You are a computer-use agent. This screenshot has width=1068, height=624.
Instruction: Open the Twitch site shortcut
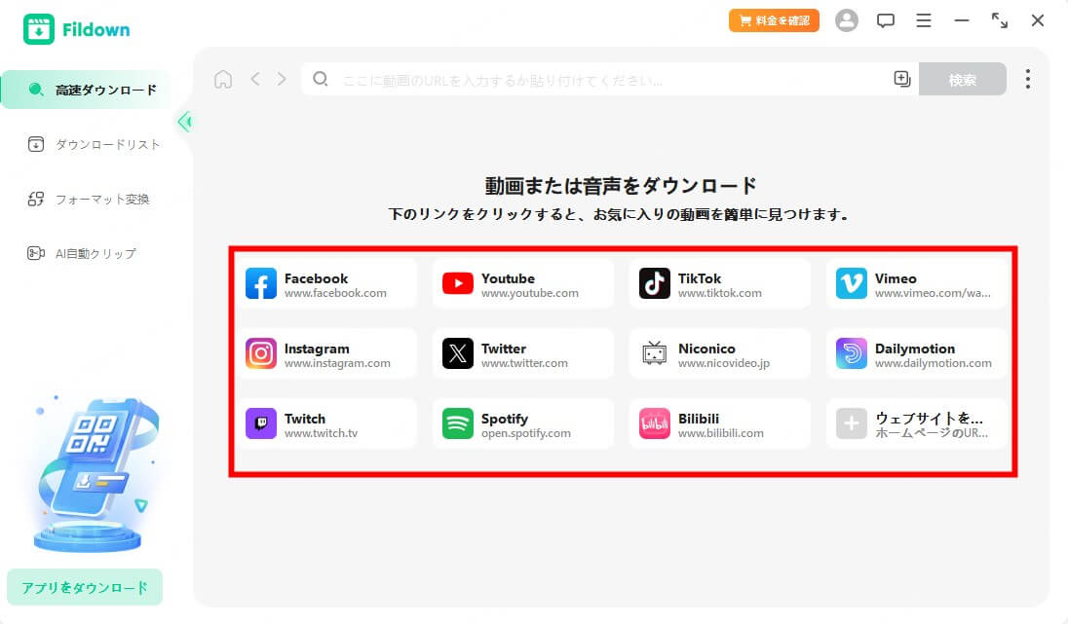(x=327, y=424)
